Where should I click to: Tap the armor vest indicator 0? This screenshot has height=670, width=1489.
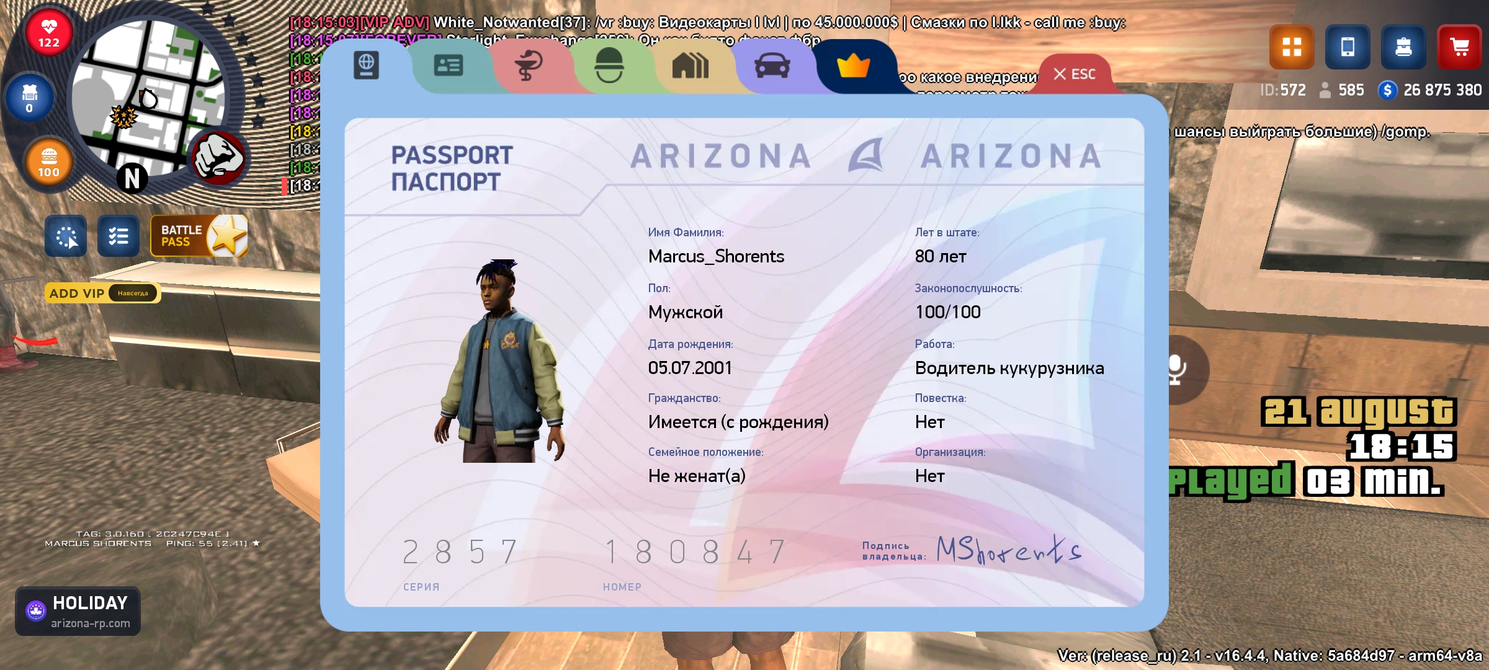pos(29,98)
